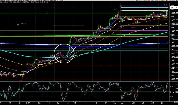Click date 13 on the time axis

click(67, 103)
